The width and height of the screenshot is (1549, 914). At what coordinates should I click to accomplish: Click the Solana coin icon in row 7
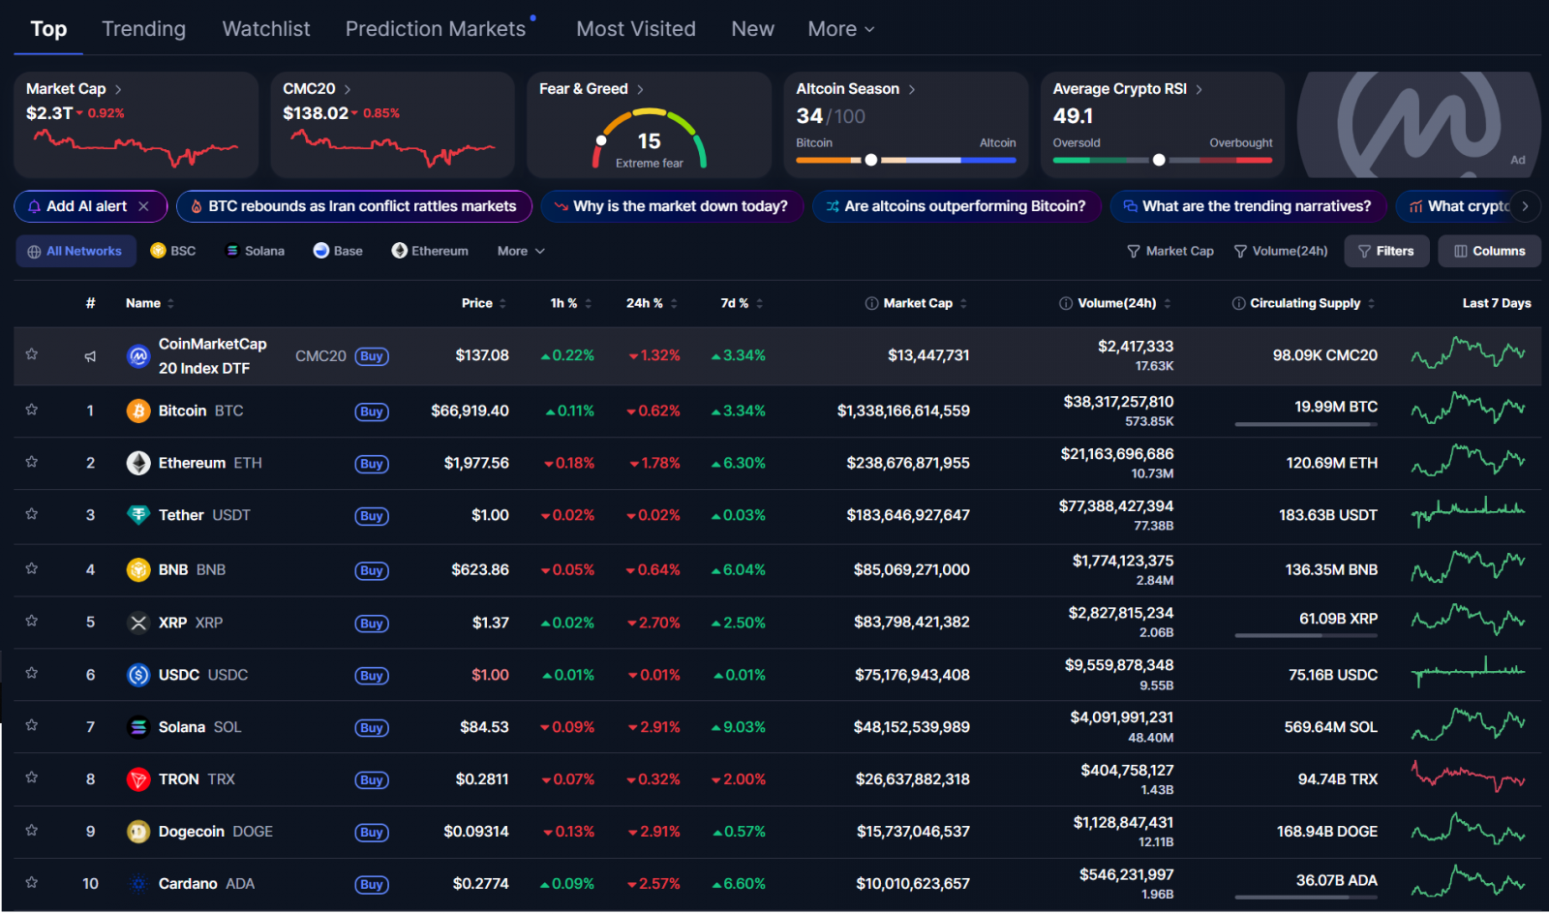pos(138,728)
